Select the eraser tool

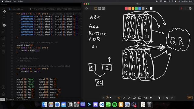(151, 98)
